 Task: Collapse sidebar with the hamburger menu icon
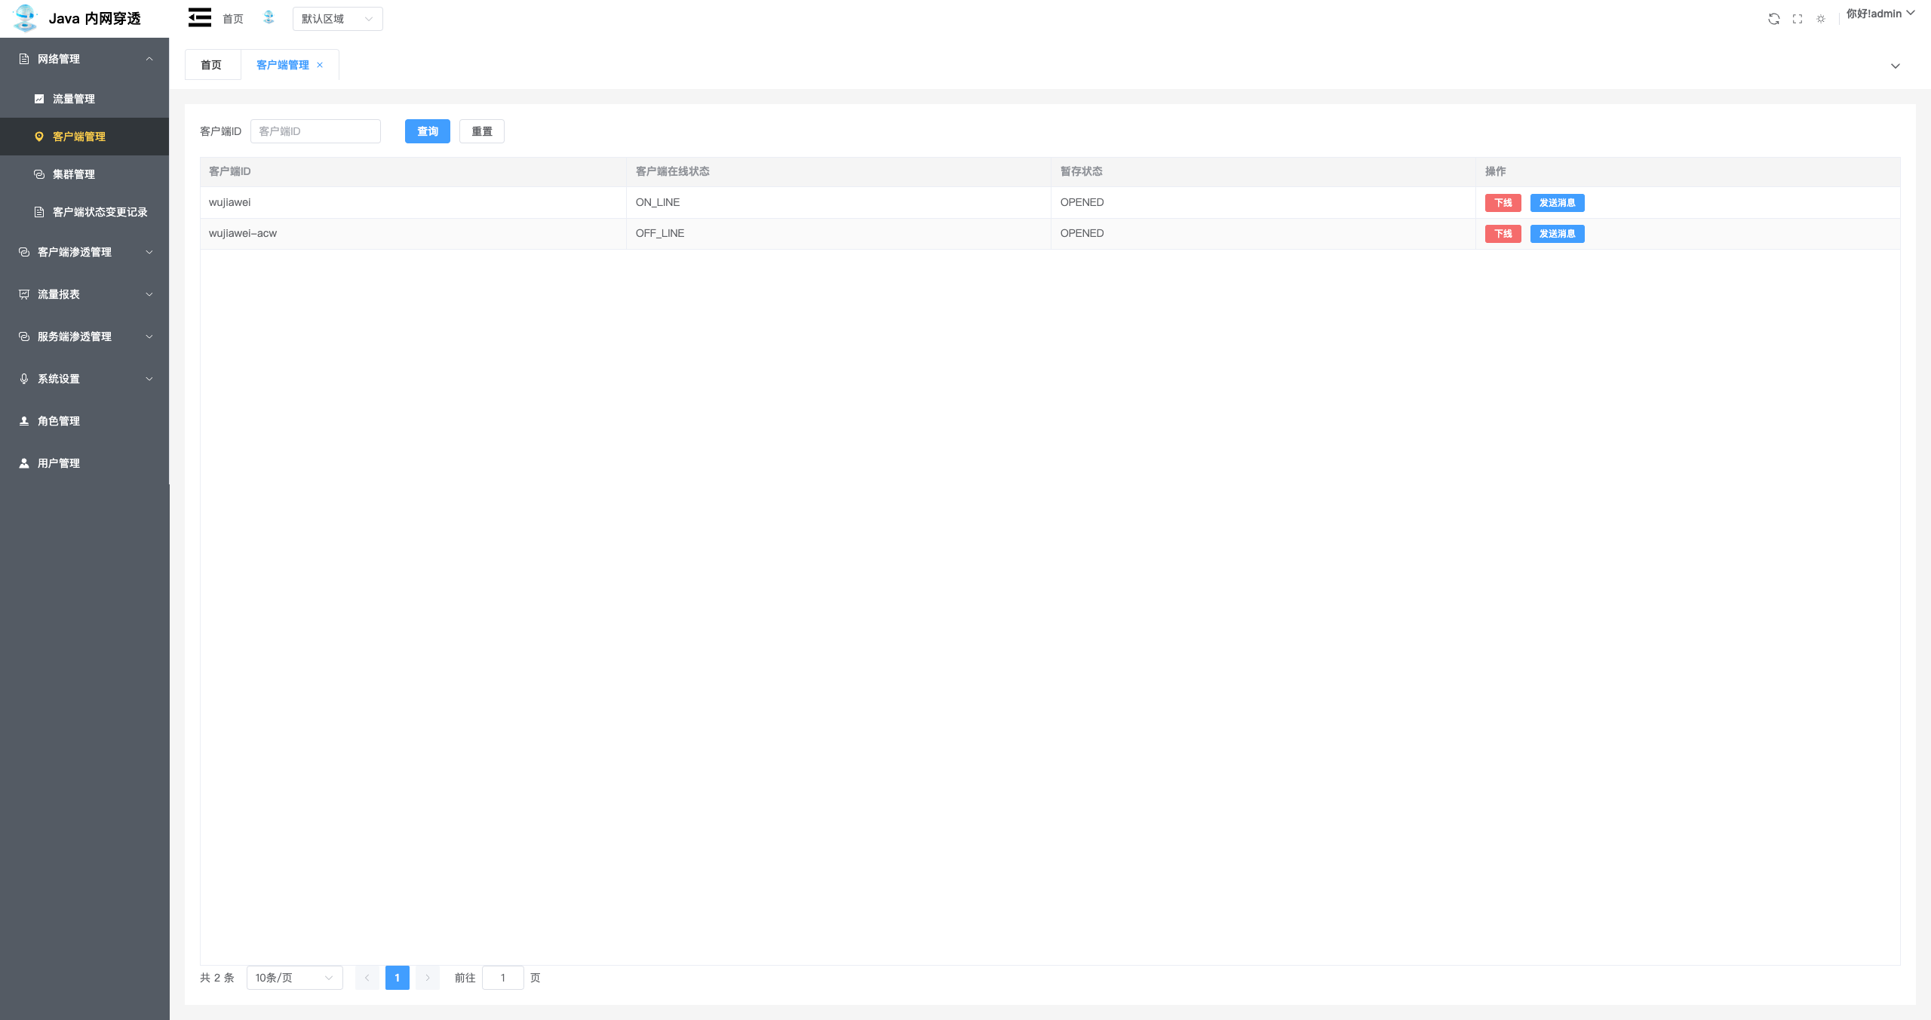click(x=200, y=17)
